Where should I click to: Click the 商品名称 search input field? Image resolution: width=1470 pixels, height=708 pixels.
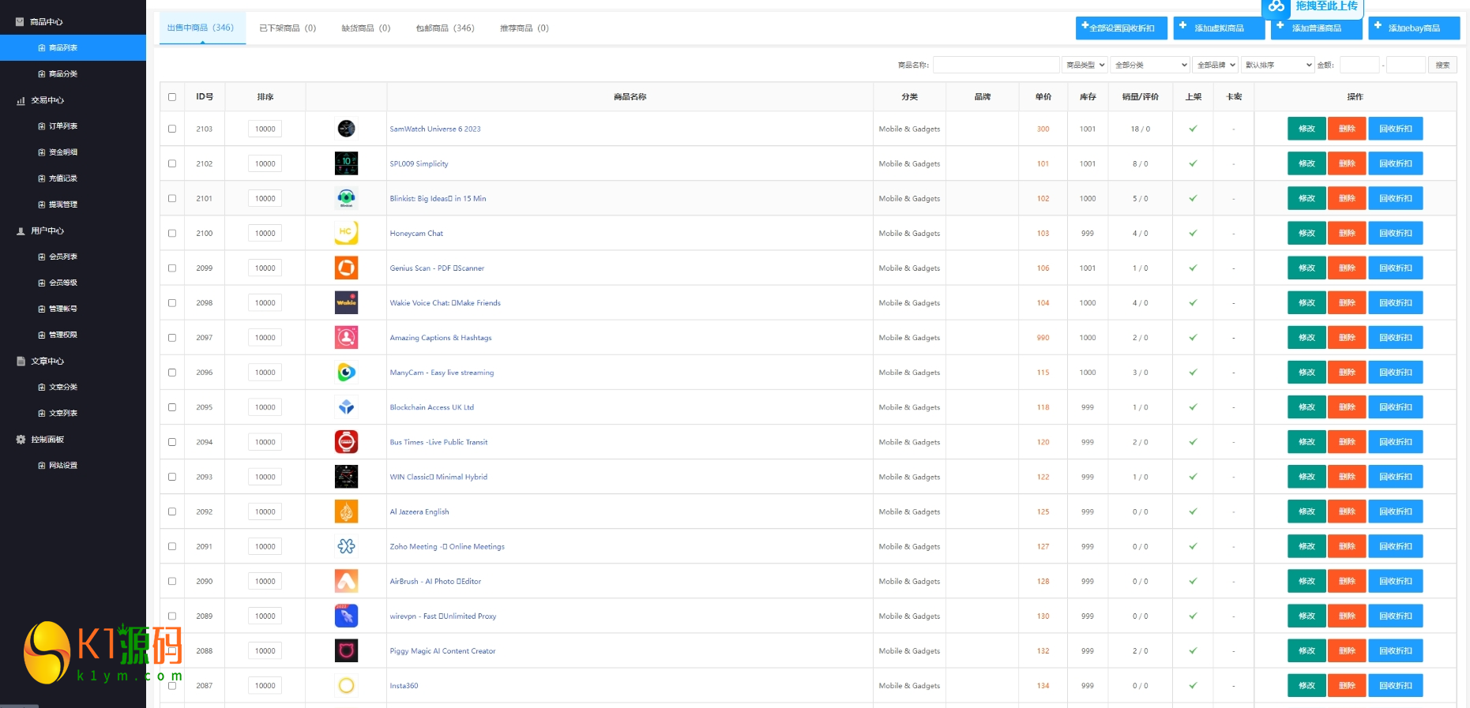[x=995, y=65]
